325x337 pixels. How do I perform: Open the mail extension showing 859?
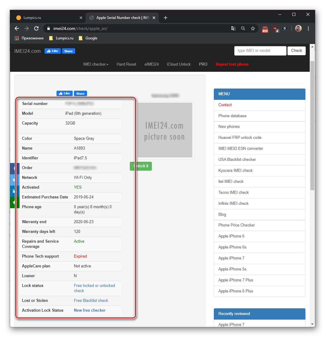[x=265, y=29]
